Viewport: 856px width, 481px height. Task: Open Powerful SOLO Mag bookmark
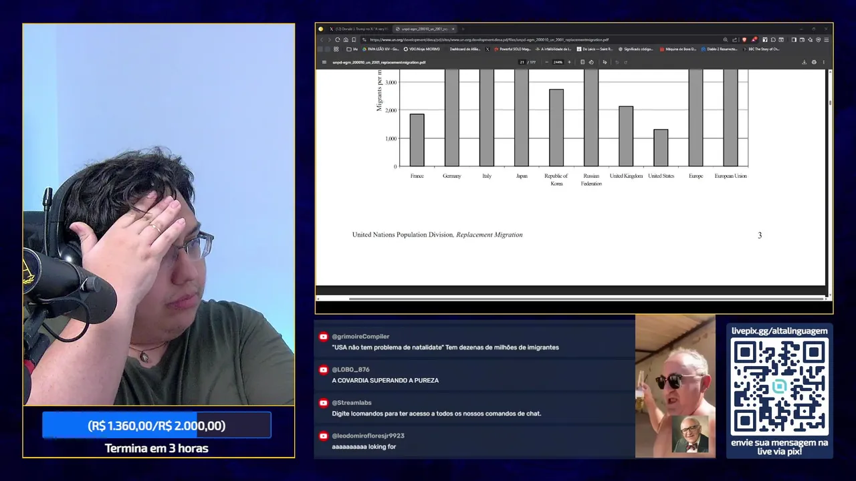[x=512, y=49]
